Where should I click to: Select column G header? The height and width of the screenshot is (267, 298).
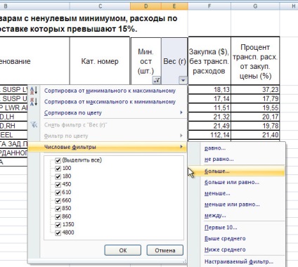click(255, 6)
